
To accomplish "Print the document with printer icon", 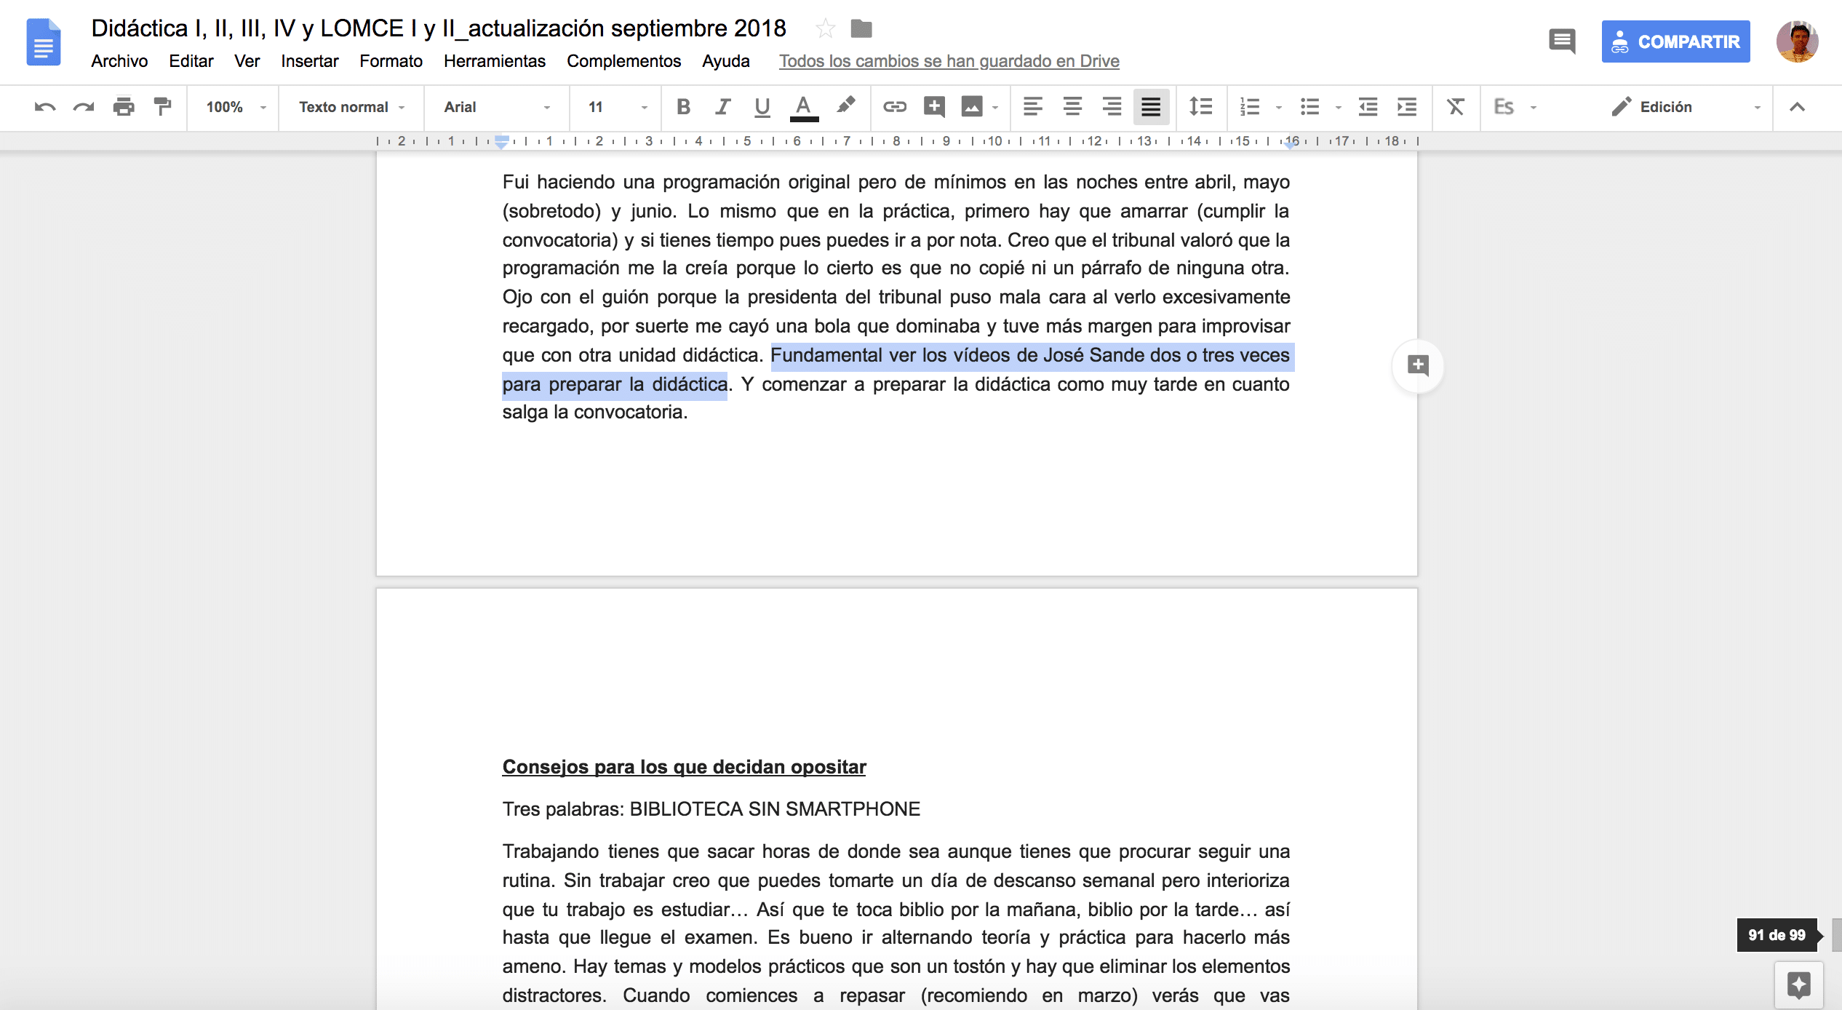I will tap(124, 107).
